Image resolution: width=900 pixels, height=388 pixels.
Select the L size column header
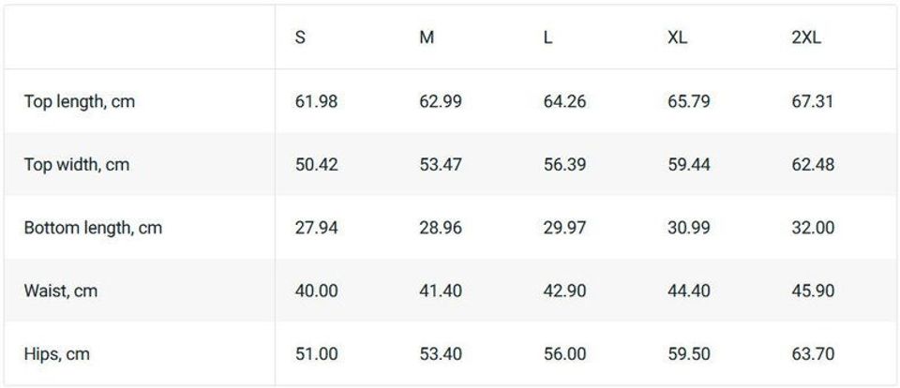point(547,38)
